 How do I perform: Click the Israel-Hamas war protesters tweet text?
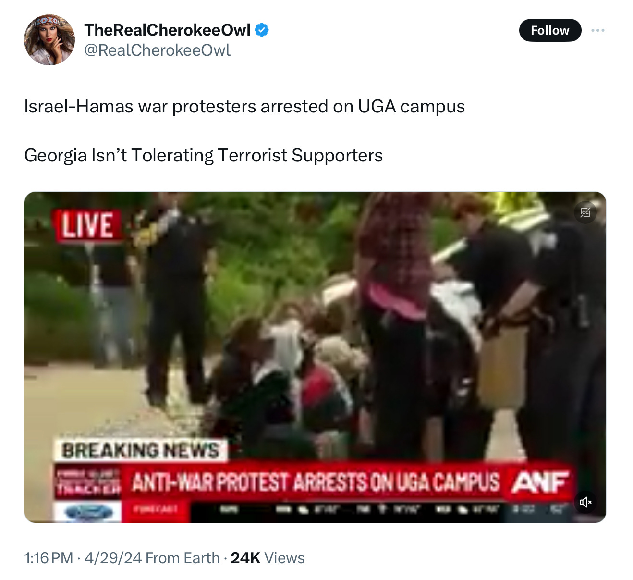(x=244, y=106)
